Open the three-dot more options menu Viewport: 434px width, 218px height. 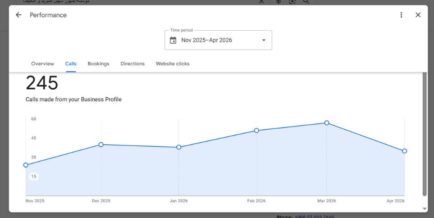point(401,15)
